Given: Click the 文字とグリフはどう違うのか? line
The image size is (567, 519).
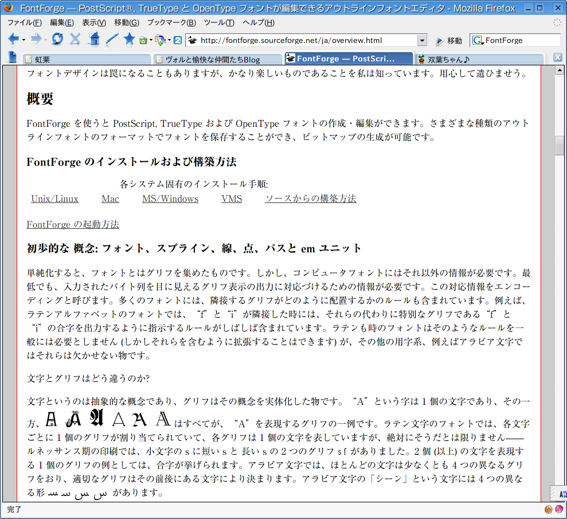Looking at the screenshot, I should pyautogui.click(x=88, y=378).
